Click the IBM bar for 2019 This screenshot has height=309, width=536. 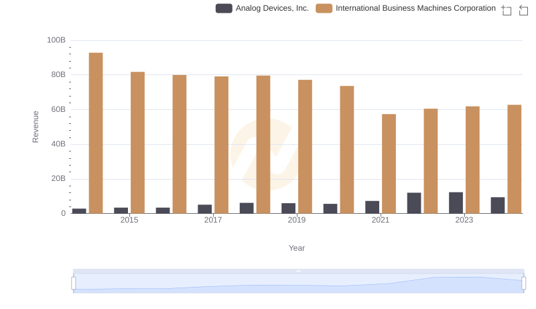click(305, 147)
